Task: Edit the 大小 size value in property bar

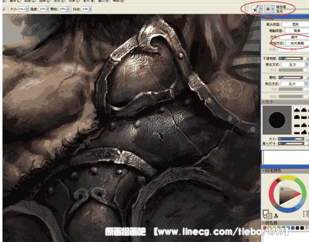Action: click(x=22, y=9)
